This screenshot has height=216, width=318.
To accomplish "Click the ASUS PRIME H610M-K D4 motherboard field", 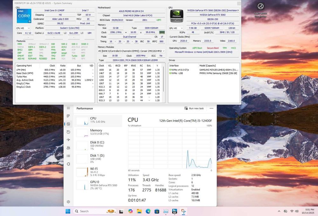I will coord(131,11).
